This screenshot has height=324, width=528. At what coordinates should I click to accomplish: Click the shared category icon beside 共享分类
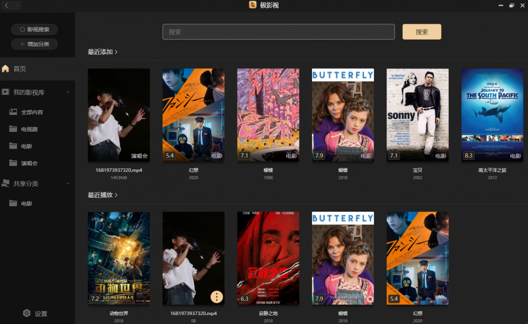5,183
